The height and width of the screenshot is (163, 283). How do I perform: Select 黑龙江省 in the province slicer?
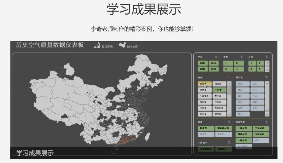pos(219,108)
